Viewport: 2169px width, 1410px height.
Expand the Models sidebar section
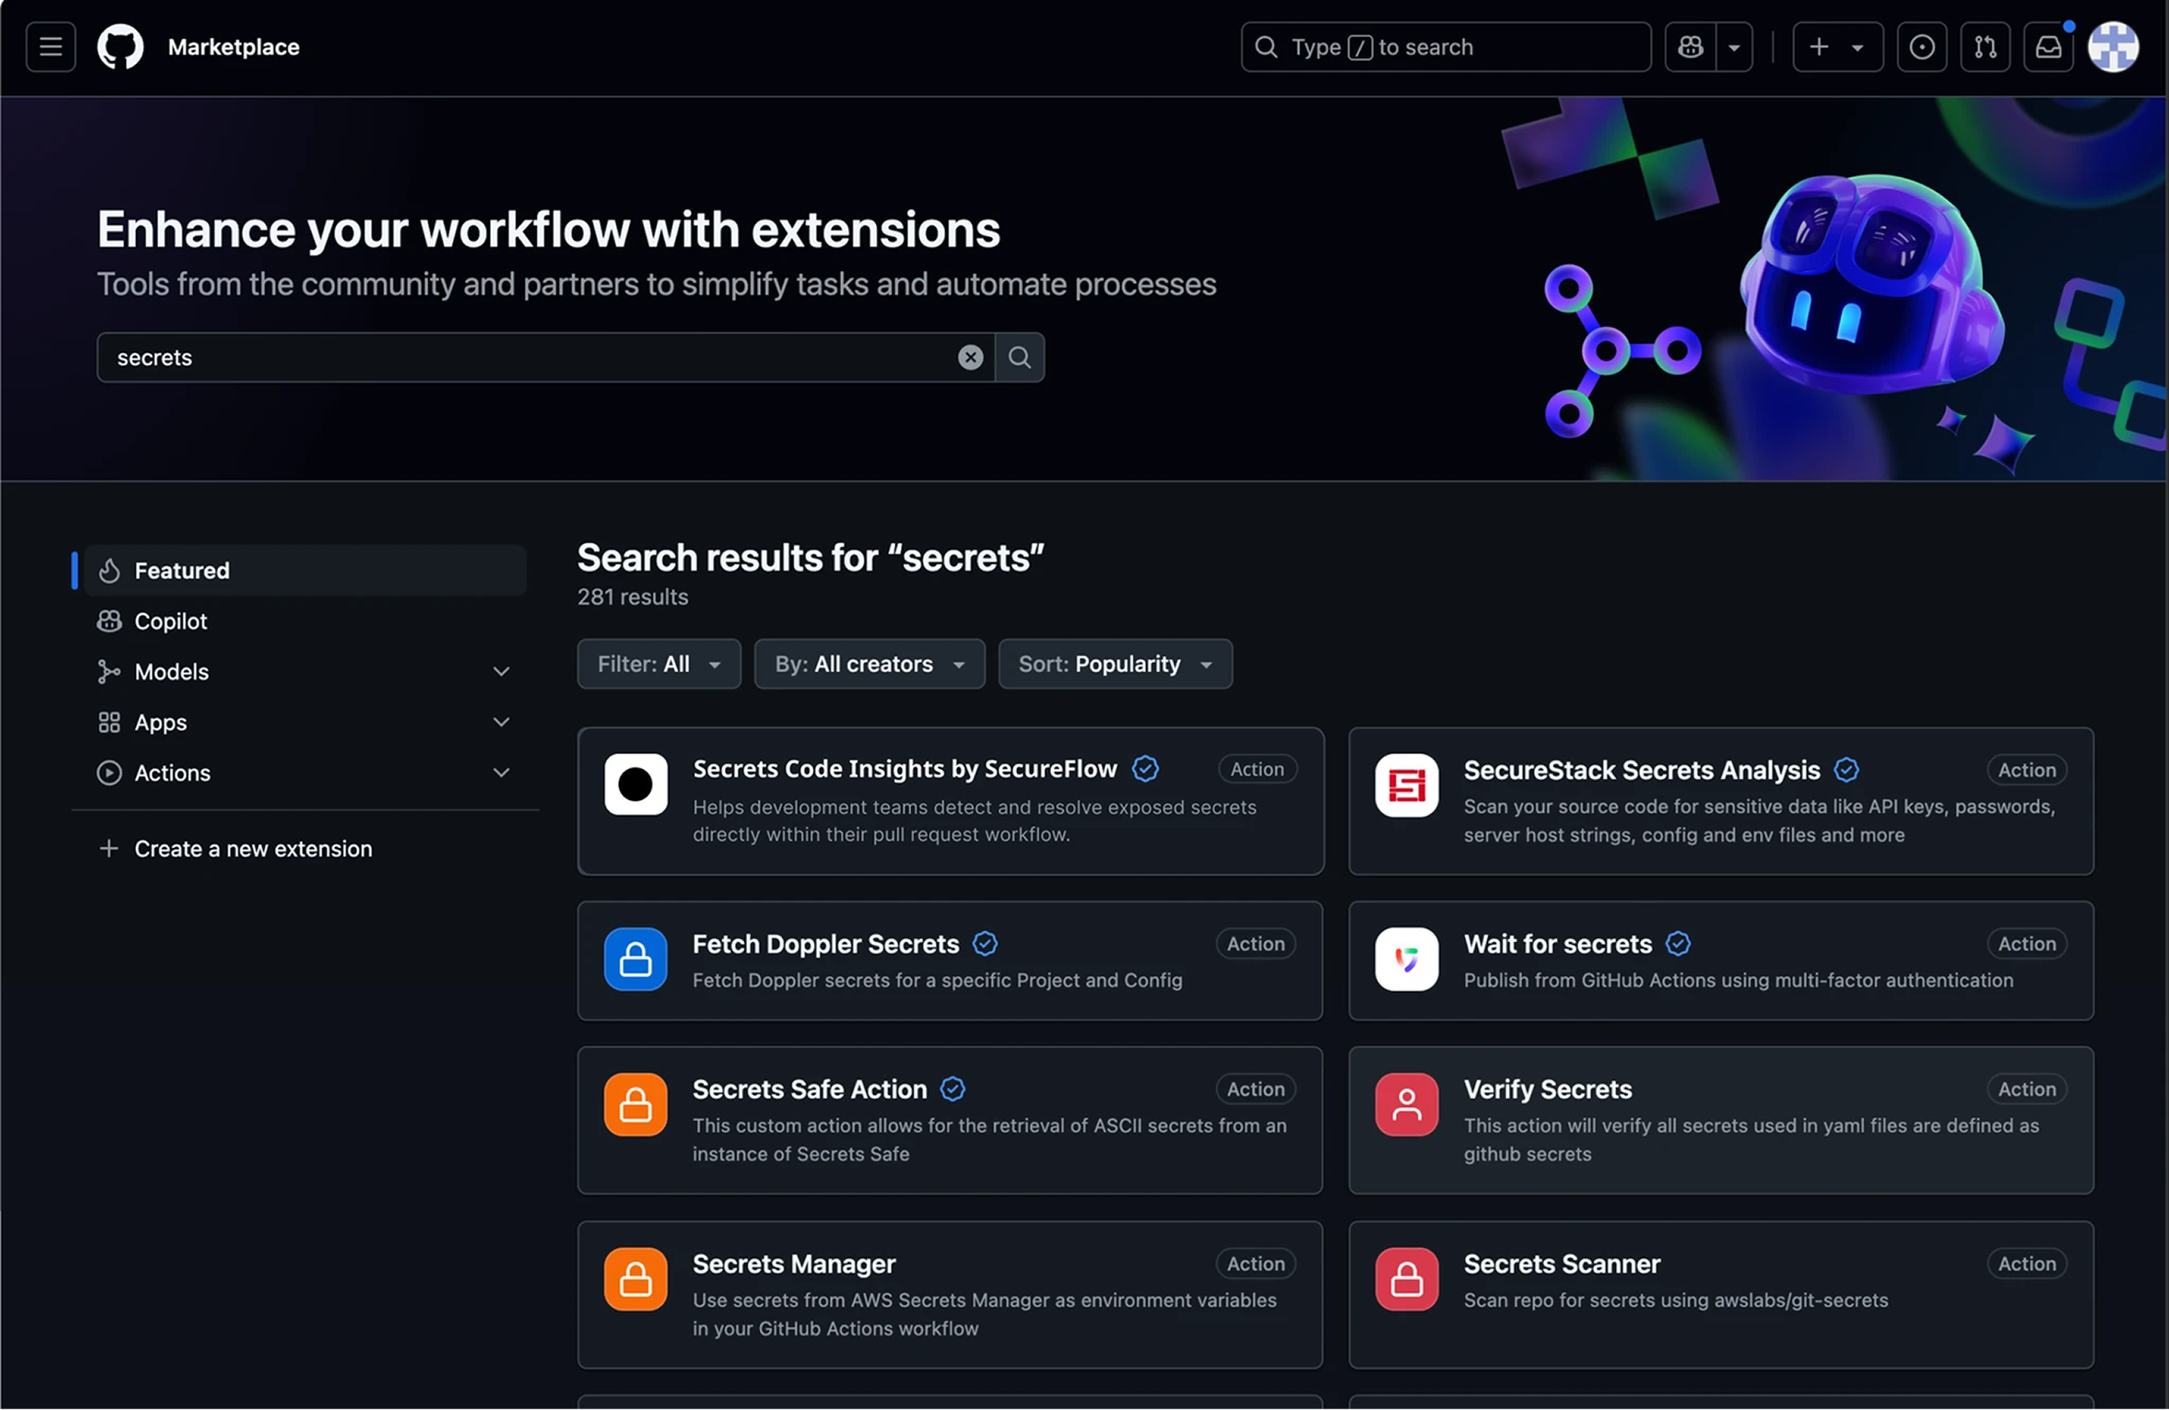pos(501,670)
